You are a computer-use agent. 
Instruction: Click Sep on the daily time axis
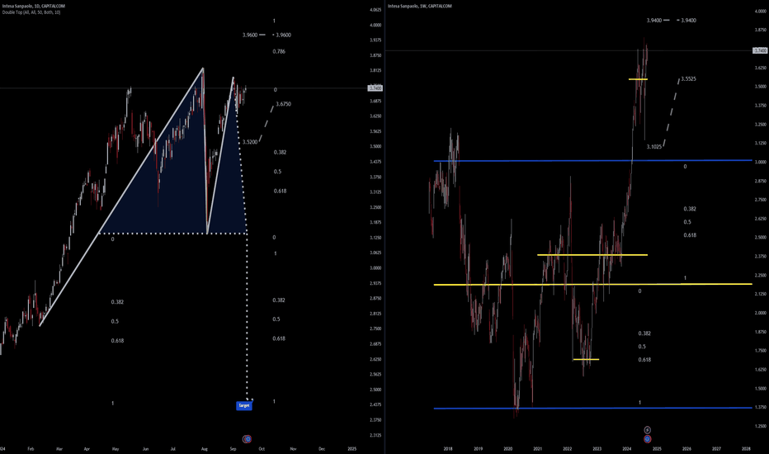233,448
